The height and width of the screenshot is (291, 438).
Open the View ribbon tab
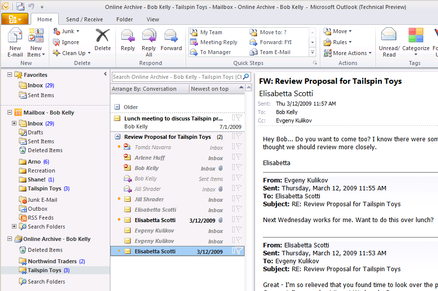tap(153, 19)
